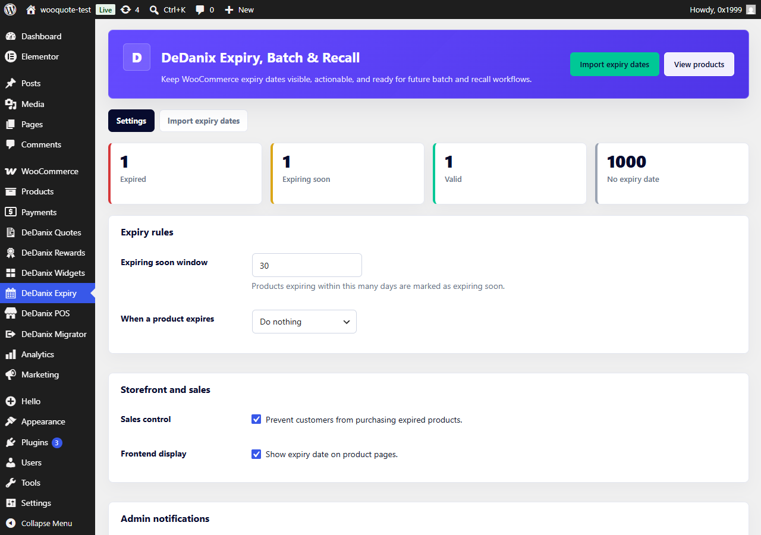761x535 pixels.
Task: Click the Expiring soon stat card
Action: [x=347, y=174]
